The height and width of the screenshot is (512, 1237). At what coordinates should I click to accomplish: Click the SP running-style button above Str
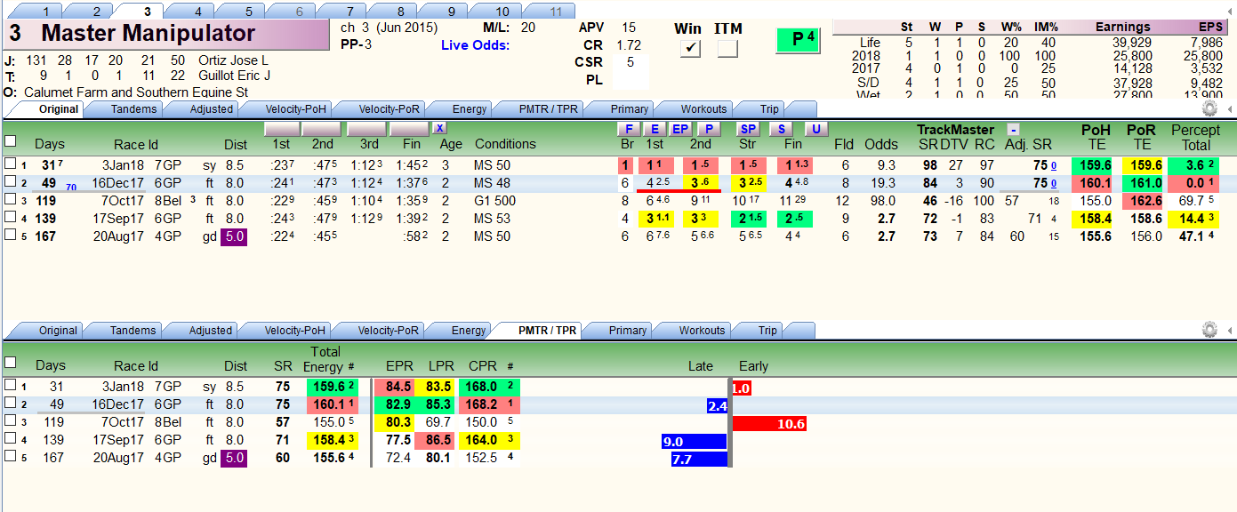point(749,130)
